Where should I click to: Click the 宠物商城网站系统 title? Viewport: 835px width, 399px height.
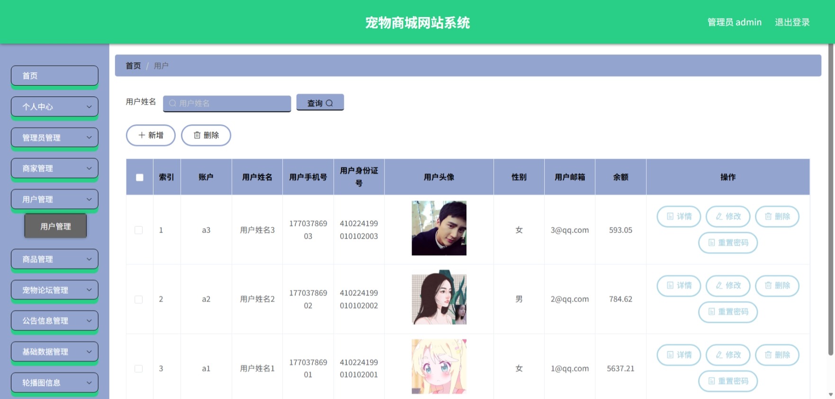417,23
